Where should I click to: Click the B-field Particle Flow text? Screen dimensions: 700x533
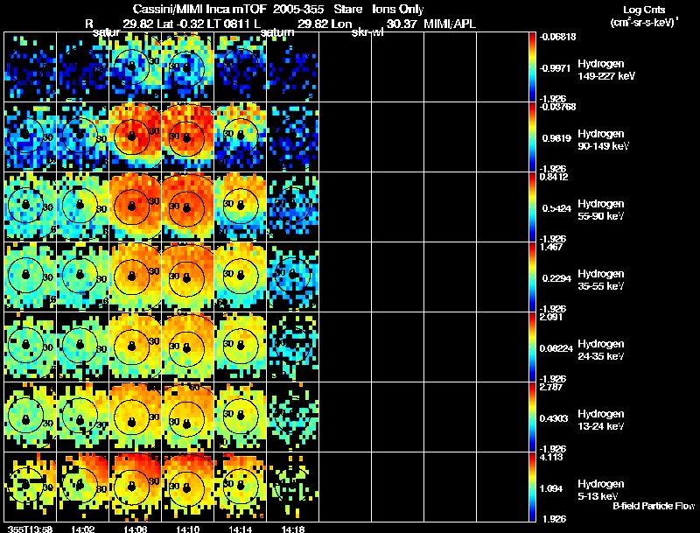coord(654,506)
